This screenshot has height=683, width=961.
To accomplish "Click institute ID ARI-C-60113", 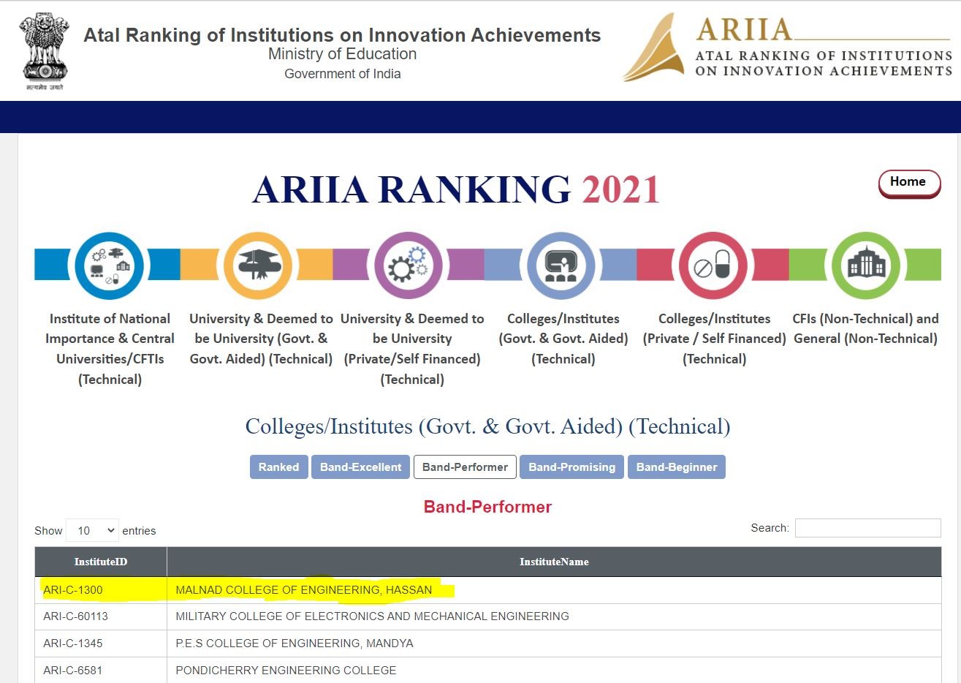I will point(75,616).
